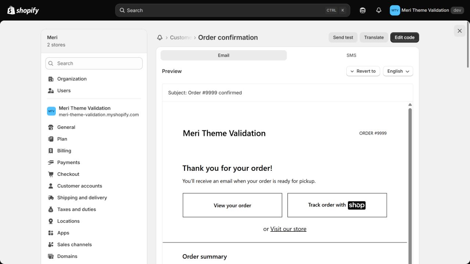
Task: Open Taxes and duties settings
Action: pyautogui.click(x=94, y=209)
